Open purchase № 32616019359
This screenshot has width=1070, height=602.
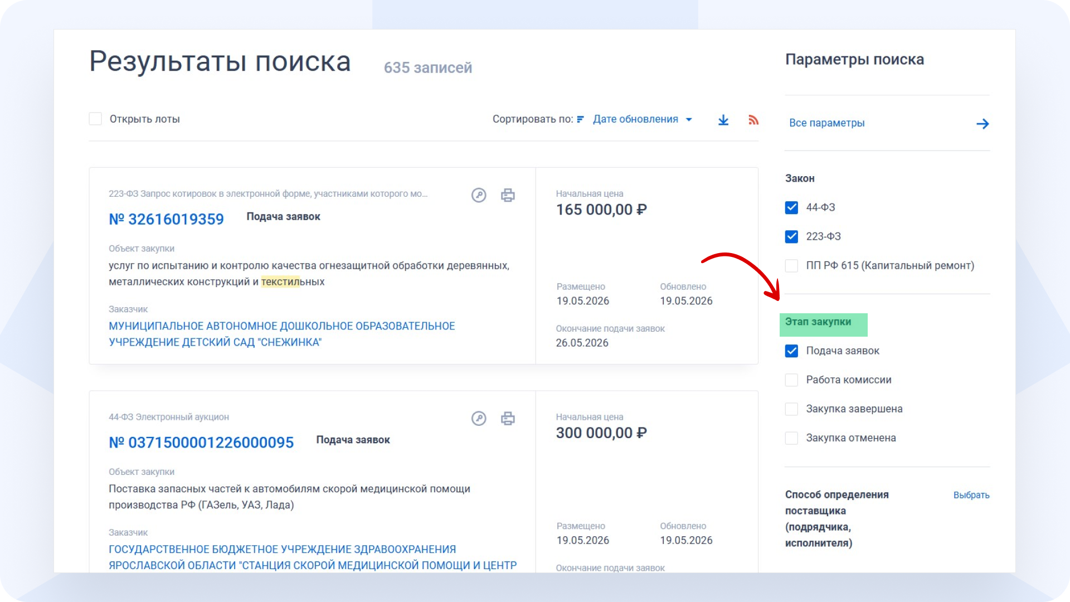[x=166, y=219]
